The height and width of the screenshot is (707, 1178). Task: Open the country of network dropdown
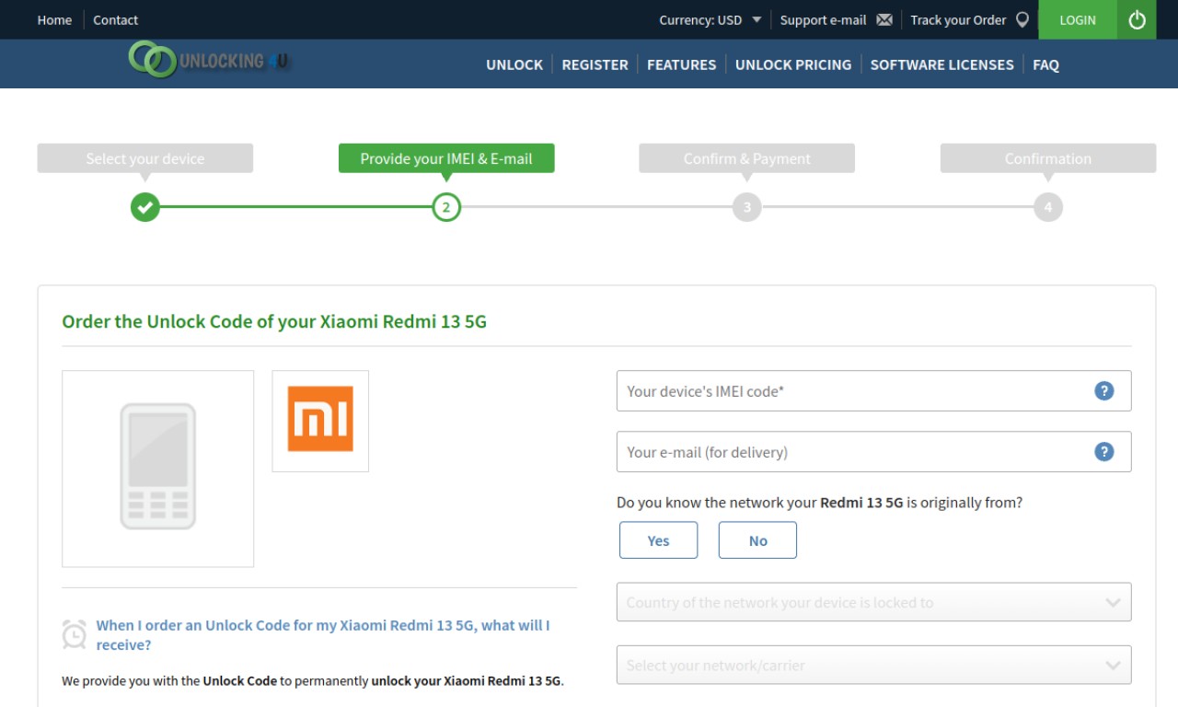(874, 602)
